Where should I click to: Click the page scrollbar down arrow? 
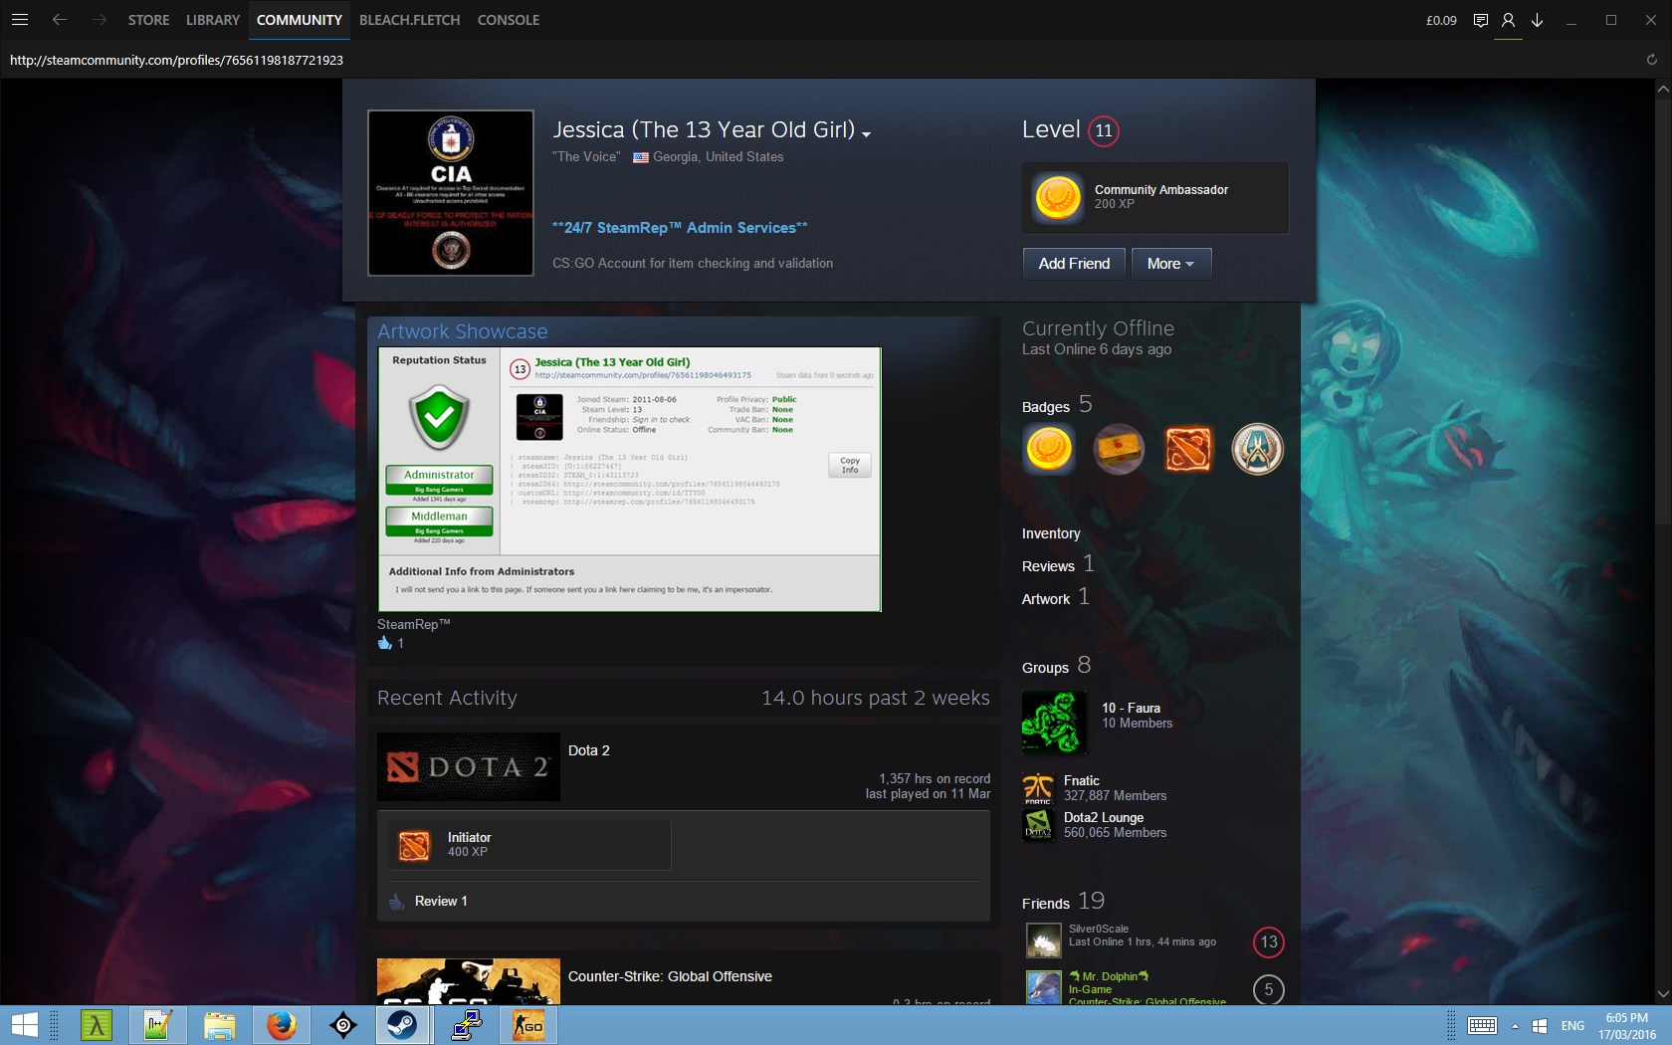[x=1662, y=993]
